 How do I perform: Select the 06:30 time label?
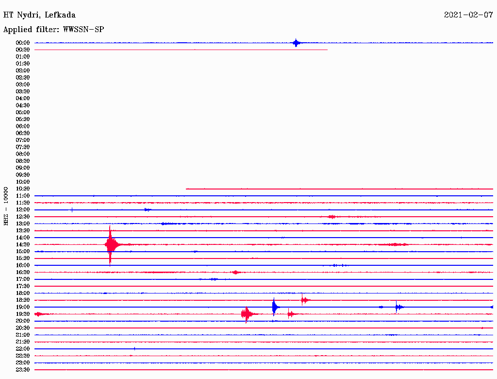[x=23, y=133]
